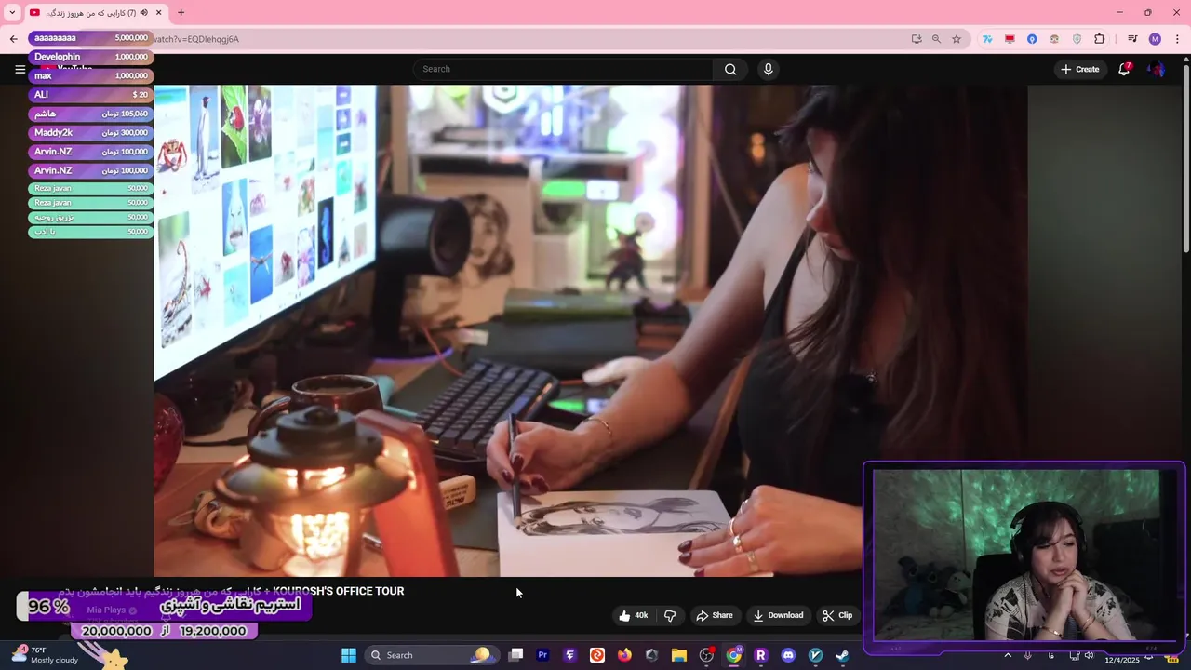Open Chrome extensions puzzle icon

(1100, 39)
